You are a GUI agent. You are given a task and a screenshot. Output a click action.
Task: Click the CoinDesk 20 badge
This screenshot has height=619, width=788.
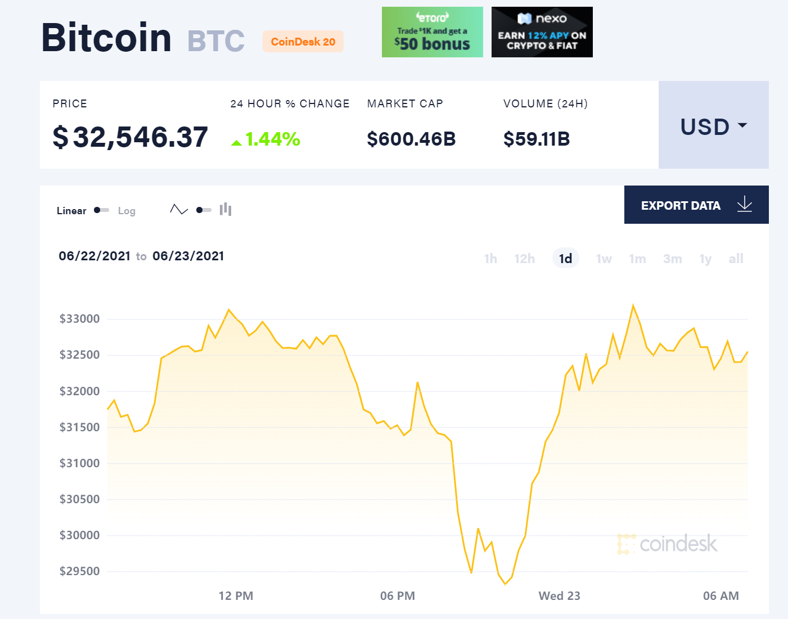(x=303, y=42)
